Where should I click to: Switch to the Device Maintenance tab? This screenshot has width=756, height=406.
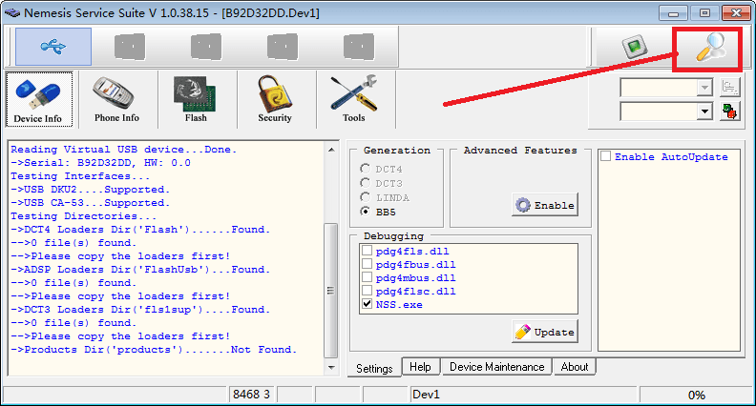[x=496, y=367]
